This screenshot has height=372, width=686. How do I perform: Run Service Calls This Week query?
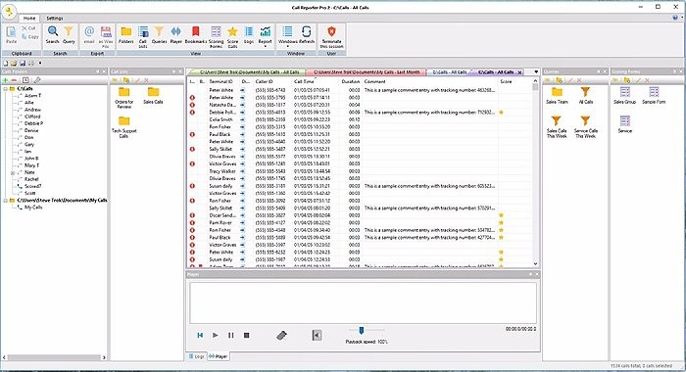(x=585, y=127)
